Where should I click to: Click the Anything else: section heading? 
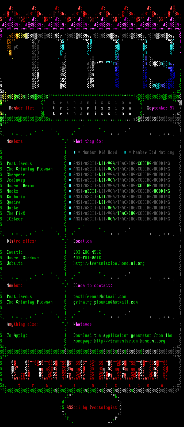point(22,324)
